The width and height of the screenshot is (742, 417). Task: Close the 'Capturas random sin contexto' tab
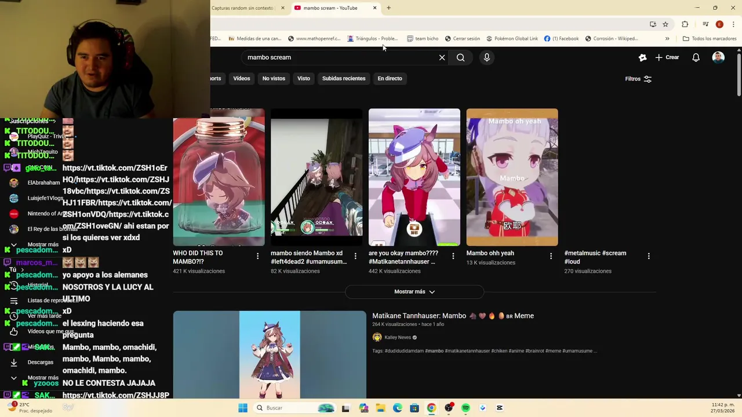(x=283, y=8)
